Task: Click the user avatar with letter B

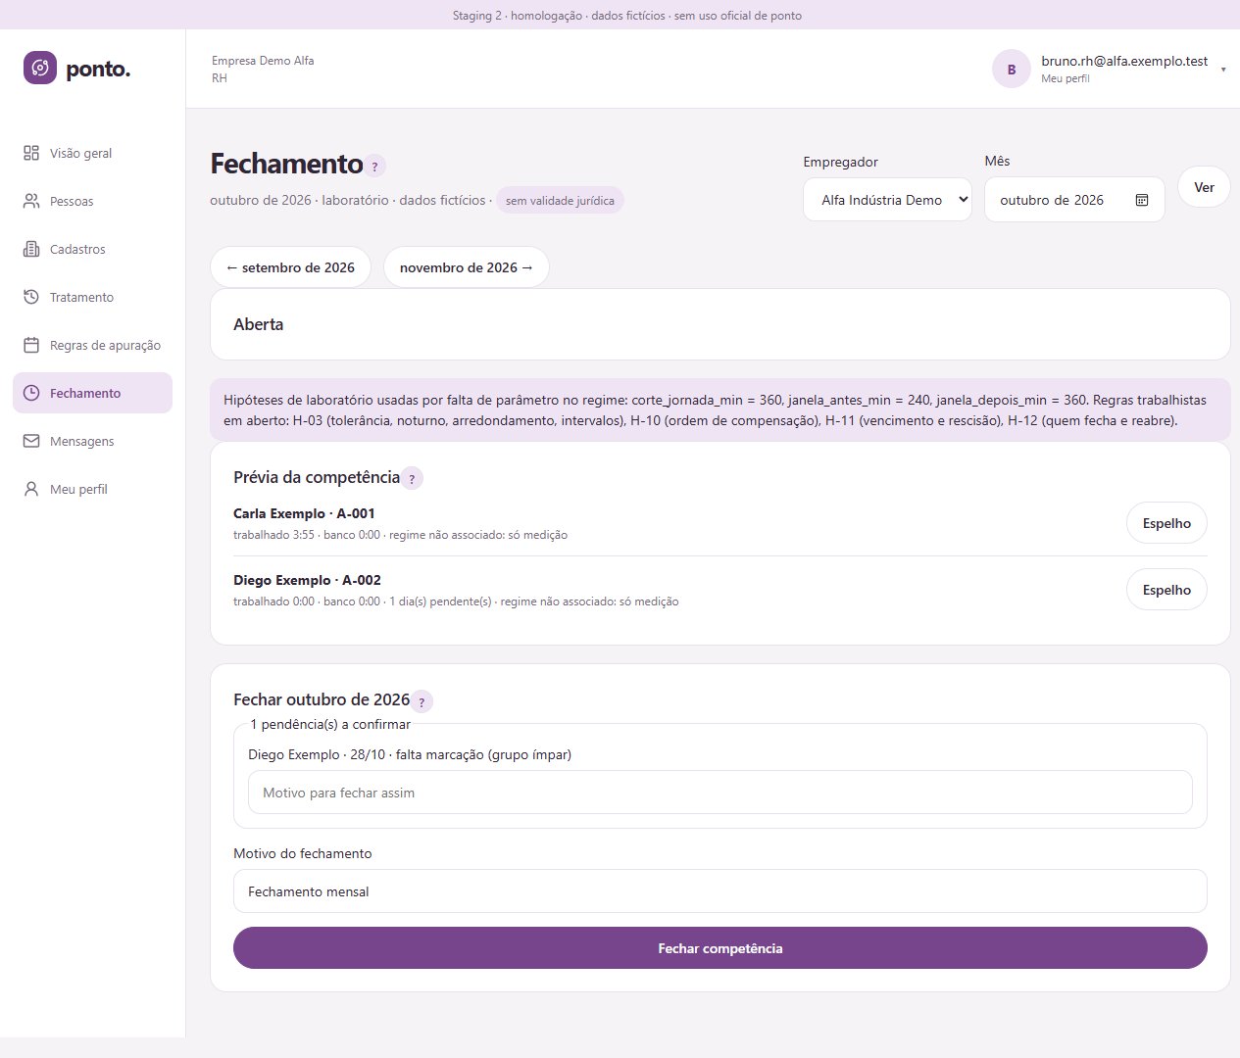Action: pyautogui.click(x=1012, y=70)
